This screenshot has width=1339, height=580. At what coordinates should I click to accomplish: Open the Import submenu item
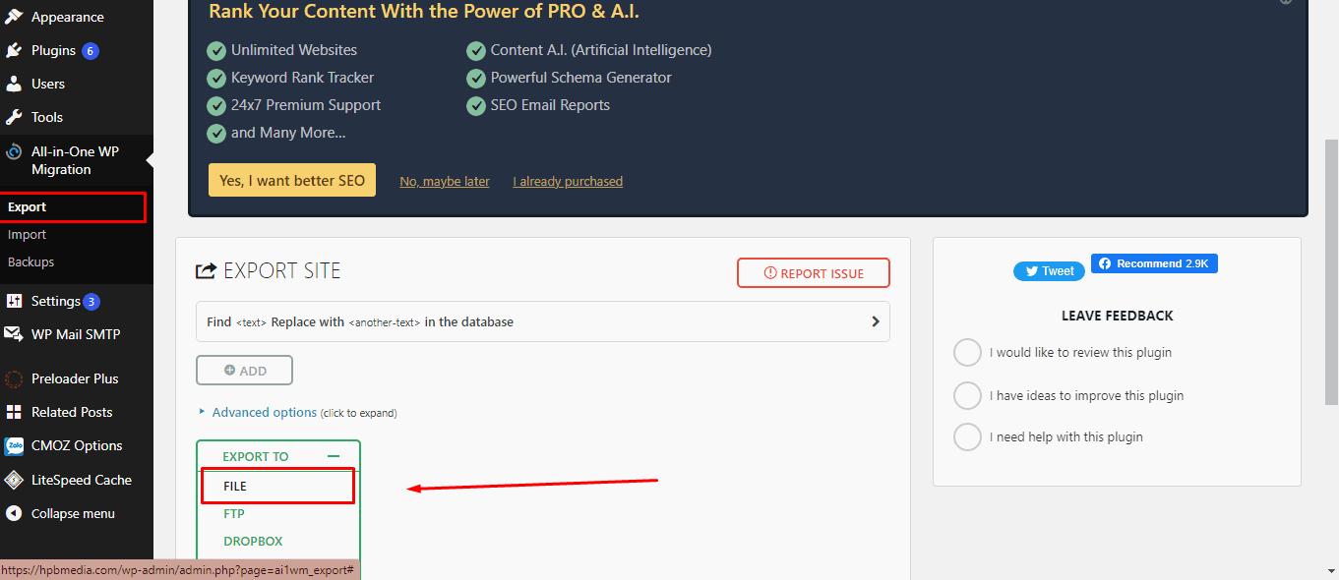[28, 235]
